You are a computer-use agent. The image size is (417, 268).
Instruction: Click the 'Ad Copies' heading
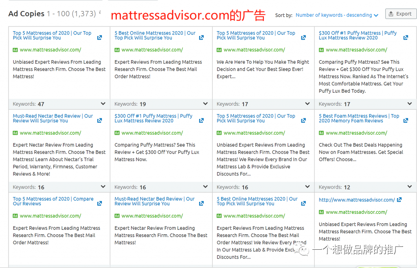(x=26, y=13)
